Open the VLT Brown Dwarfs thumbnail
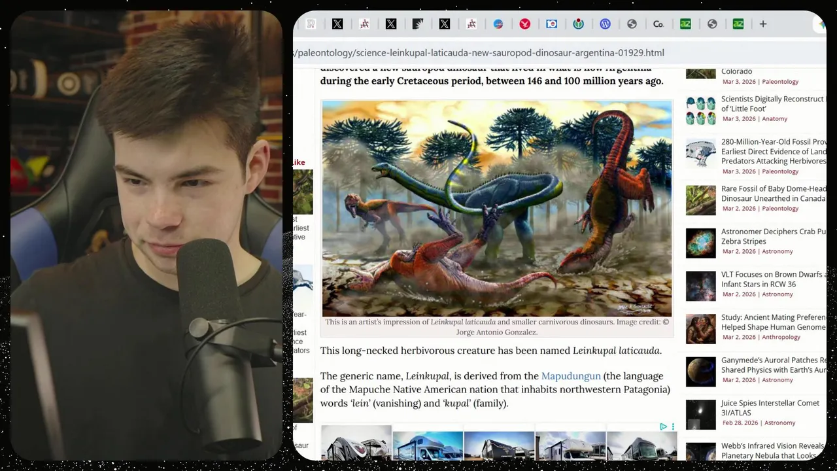Image resolution: width=837 pixels, height=471 pixels. 700,286
